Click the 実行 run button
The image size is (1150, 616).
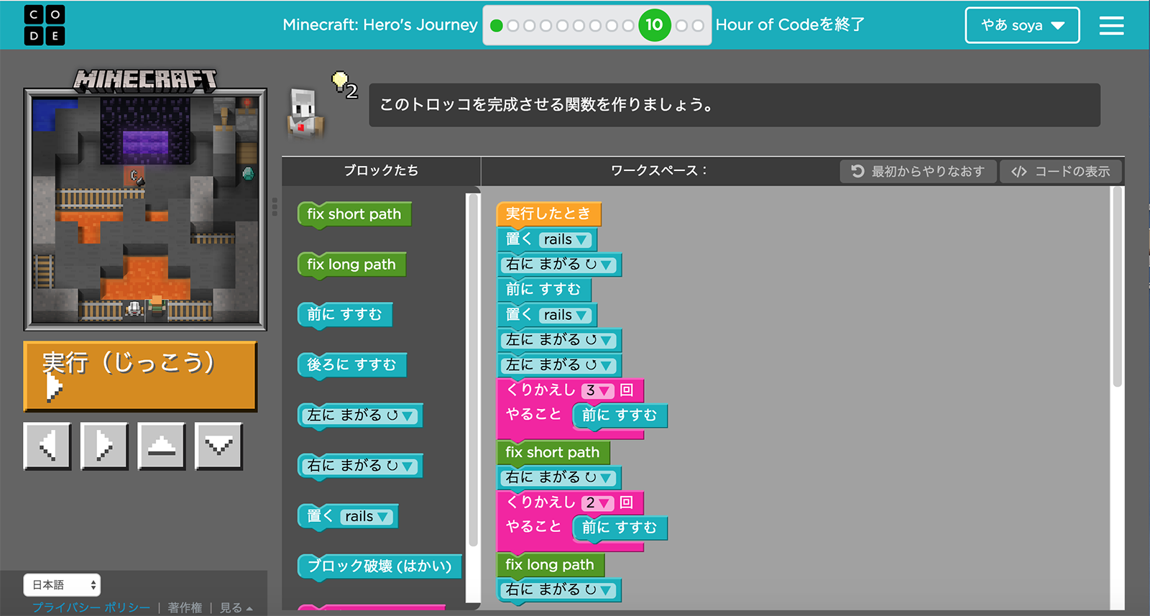click(x=140, y=376)
